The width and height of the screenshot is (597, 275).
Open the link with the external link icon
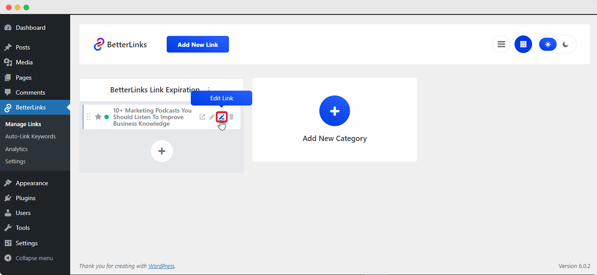coord(202,116)
